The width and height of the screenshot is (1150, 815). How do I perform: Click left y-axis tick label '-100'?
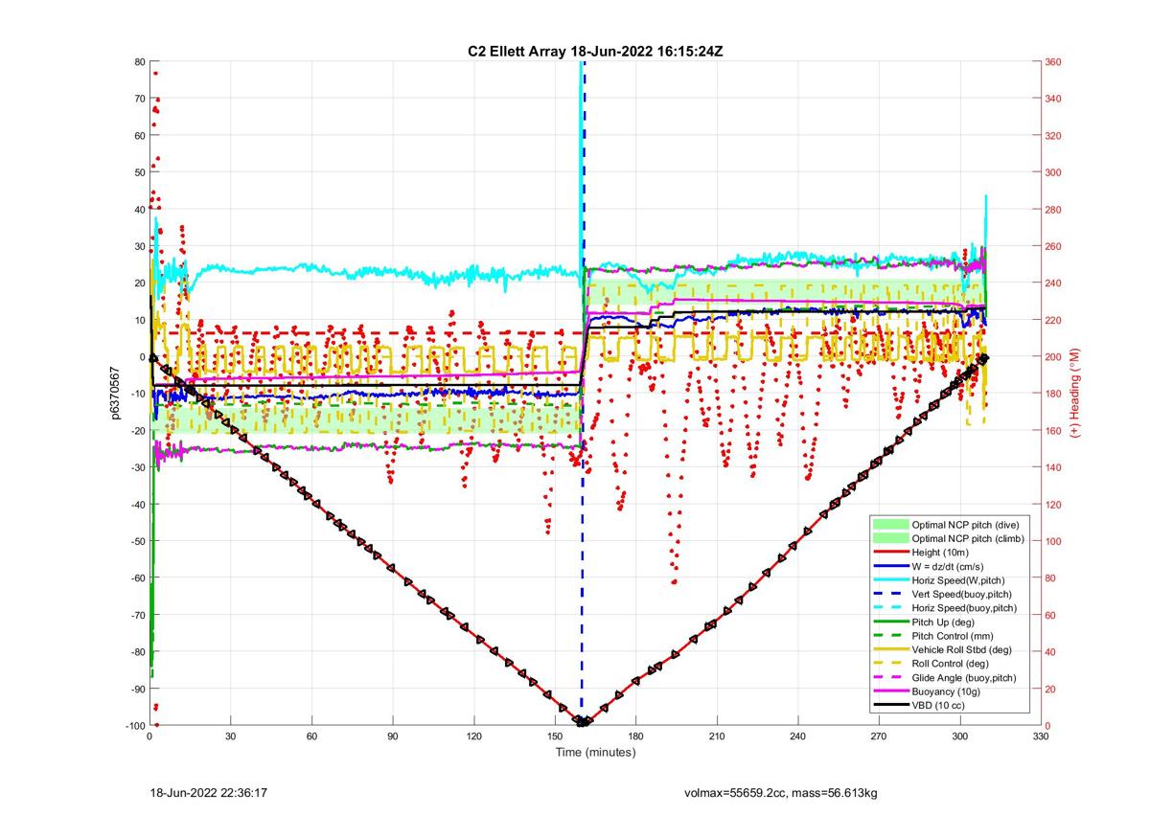134,726
